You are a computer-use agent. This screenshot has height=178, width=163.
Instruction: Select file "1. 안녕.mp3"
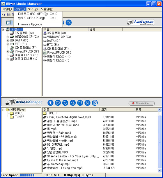click(x=55, y=148)
